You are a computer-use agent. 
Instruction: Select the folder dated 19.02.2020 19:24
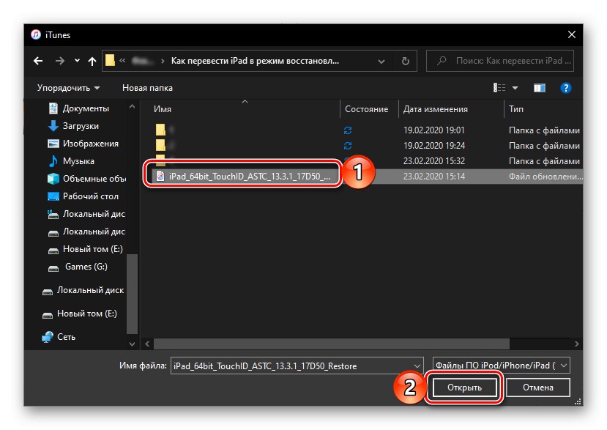(x=366, y=146)
